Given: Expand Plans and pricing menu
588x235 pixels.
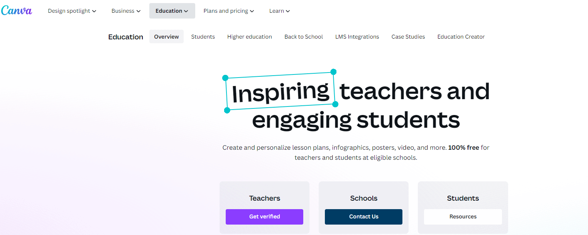Looking at the screenshot, I should (x=228, y=11).
